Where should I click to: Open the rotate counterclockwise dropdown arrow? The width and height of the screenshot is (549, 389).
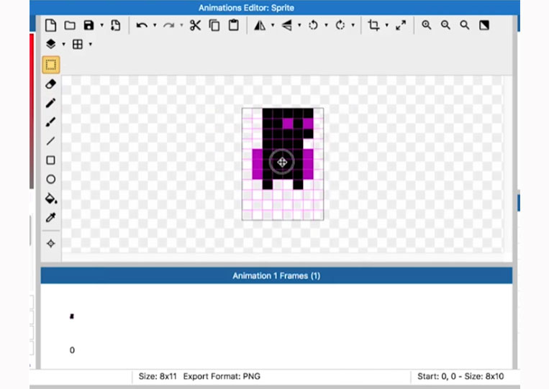[327, 25]
